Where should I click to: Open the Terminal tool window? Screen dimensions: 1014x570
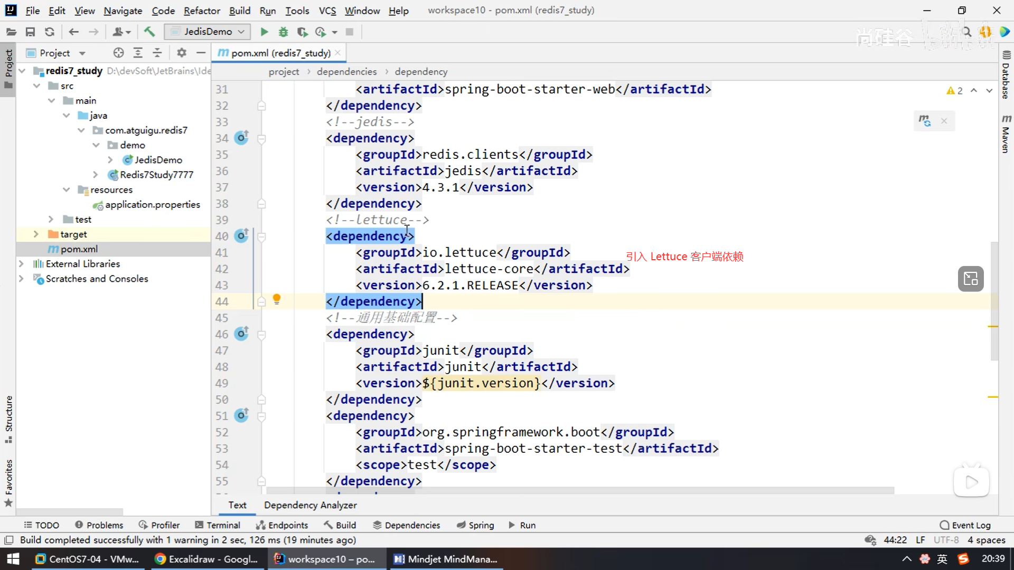(218, 525)
